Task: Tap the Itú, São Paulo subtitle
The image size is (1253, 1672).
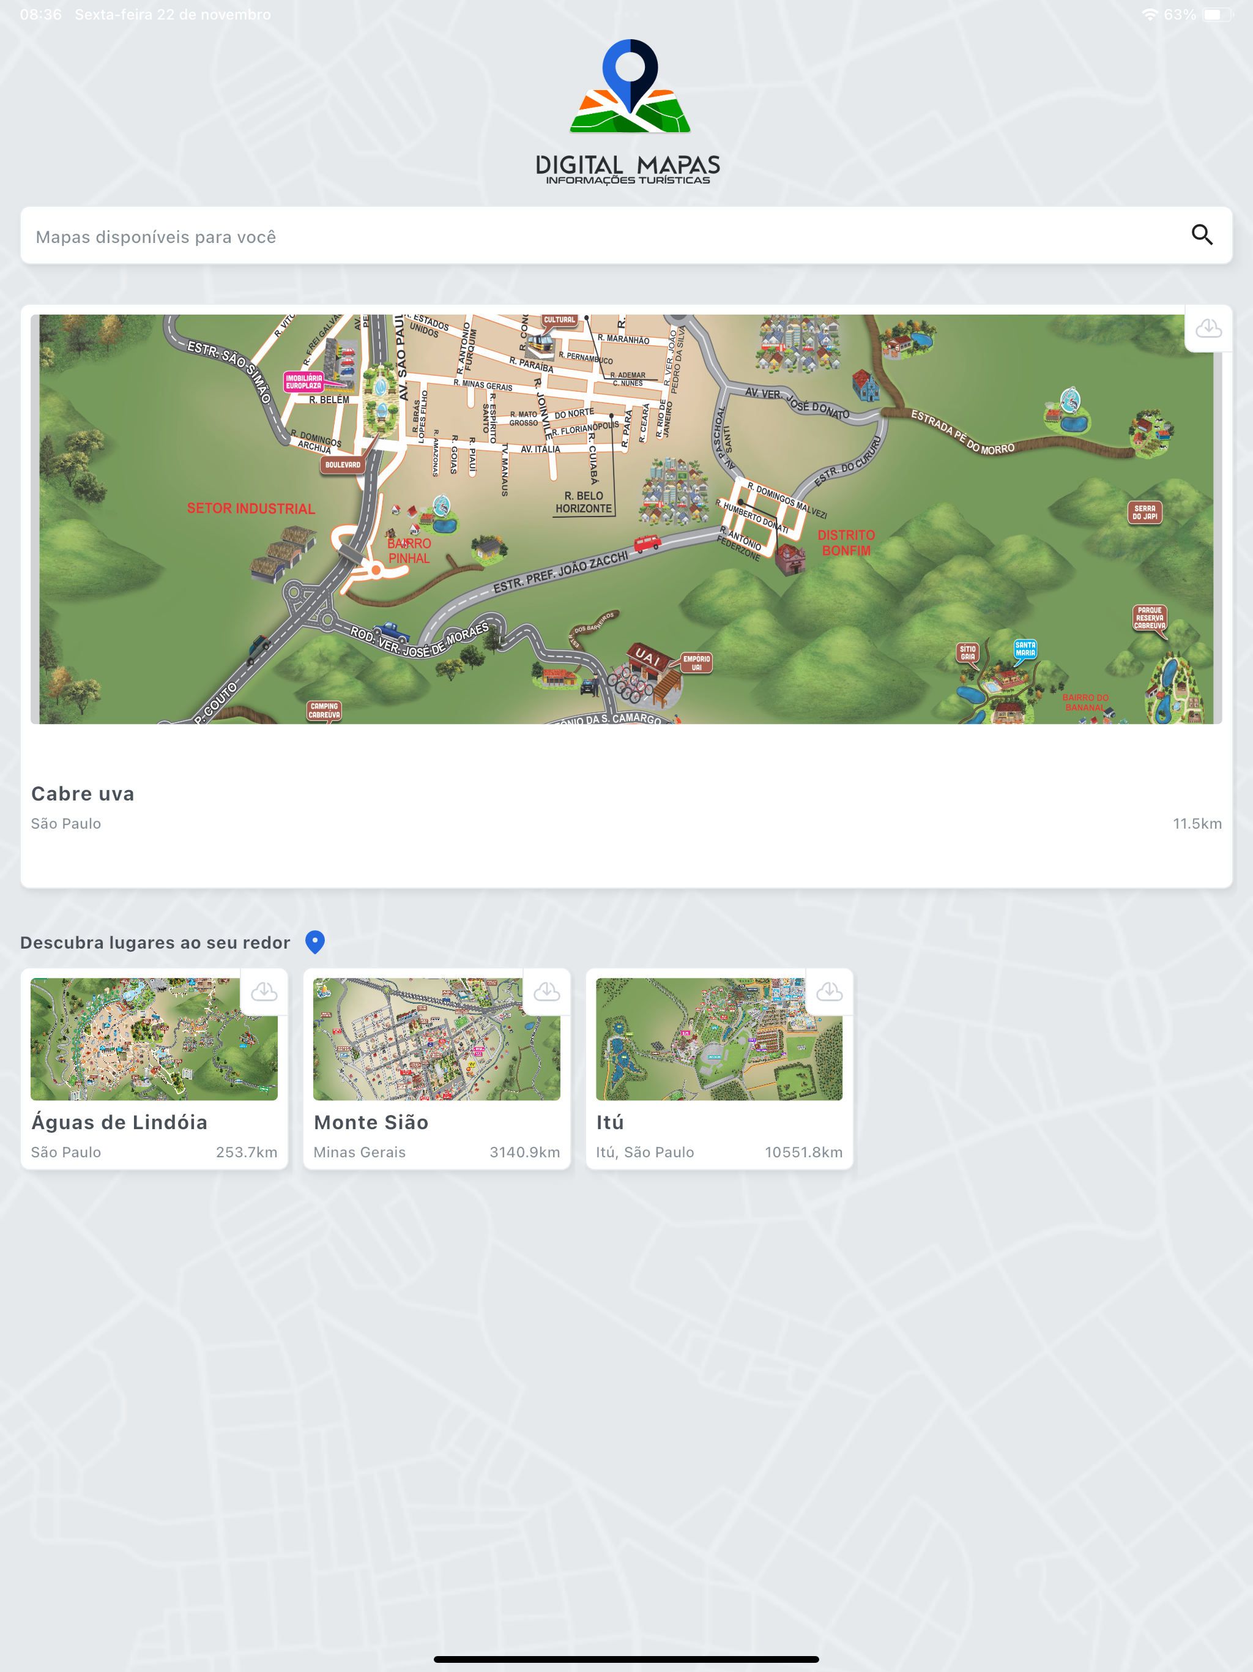Action: tap(645, 1152)
